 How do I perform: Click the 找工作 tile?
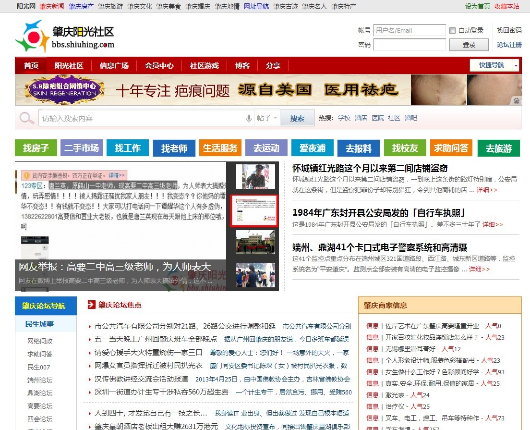[128, 148]
